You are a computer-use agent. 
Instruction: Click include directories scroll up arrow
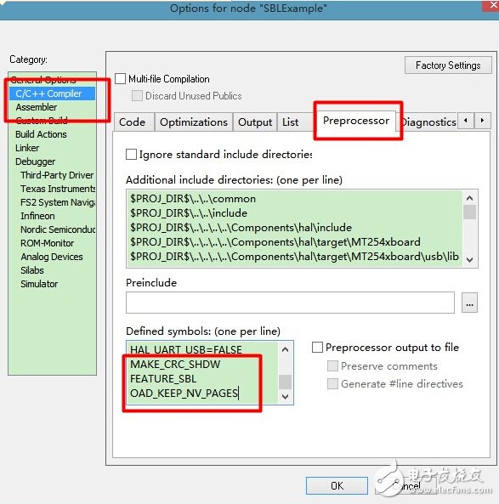pyautogui.click(x=470, y=198)
